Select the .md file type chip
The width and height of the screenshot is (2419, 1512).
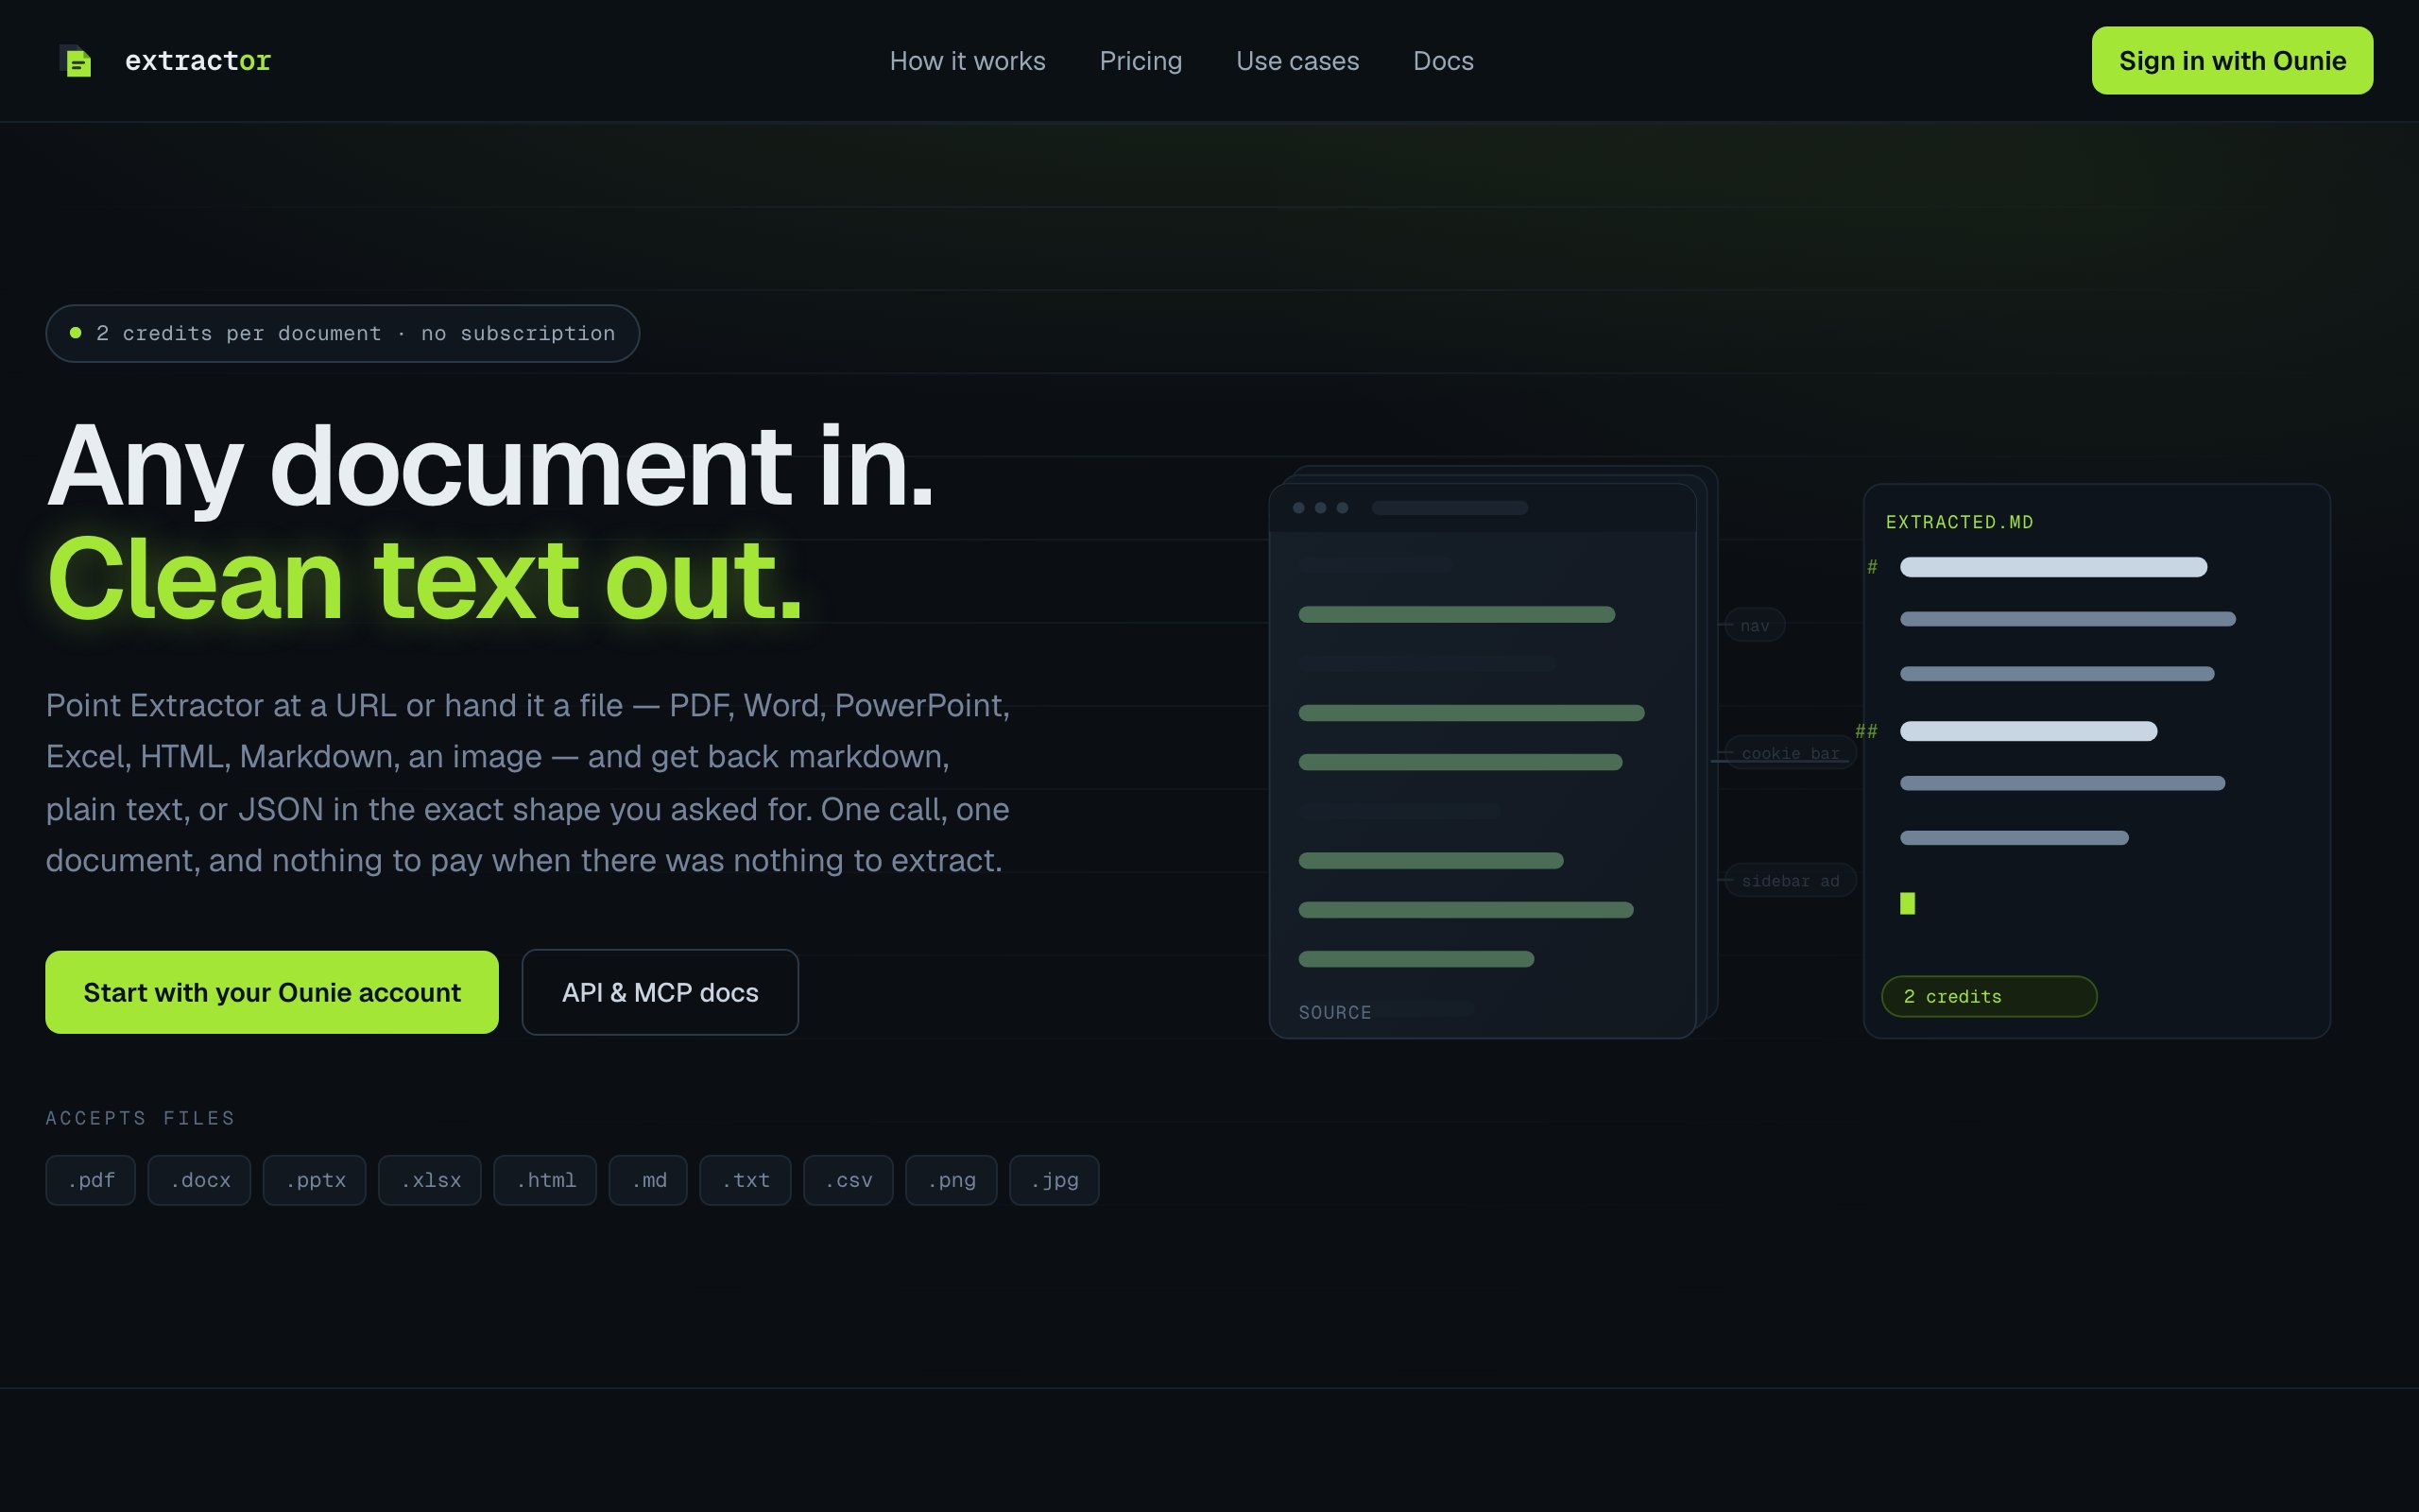[x=649, y=1180]
